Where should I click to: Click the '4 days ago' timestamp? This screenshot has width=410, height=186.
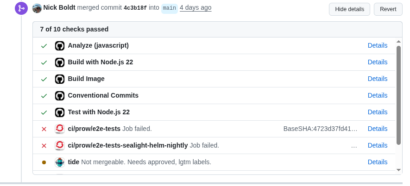(x=196, y=8)
